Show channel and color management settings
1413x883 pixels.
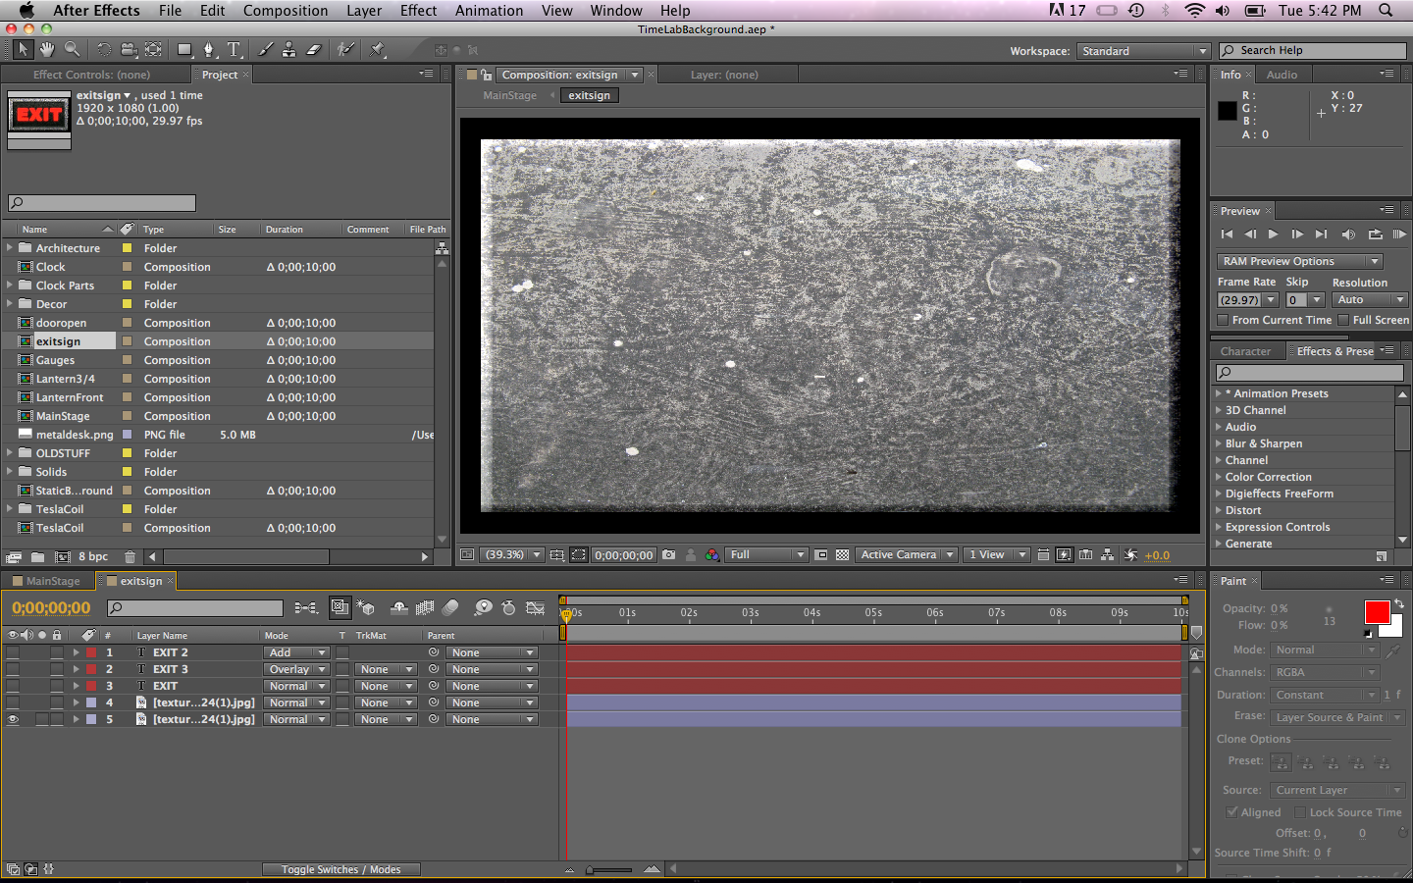pos(712,554)
